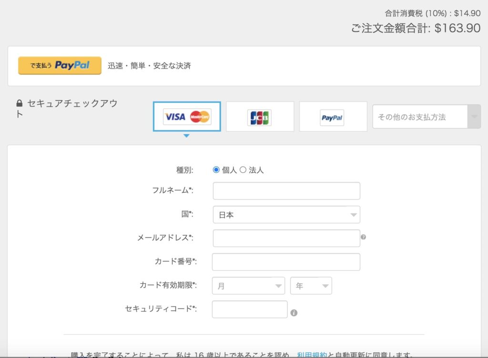The height and width of the screenshot is (358, 488).
Task: Click security code info icon
Action: (294, 313)
